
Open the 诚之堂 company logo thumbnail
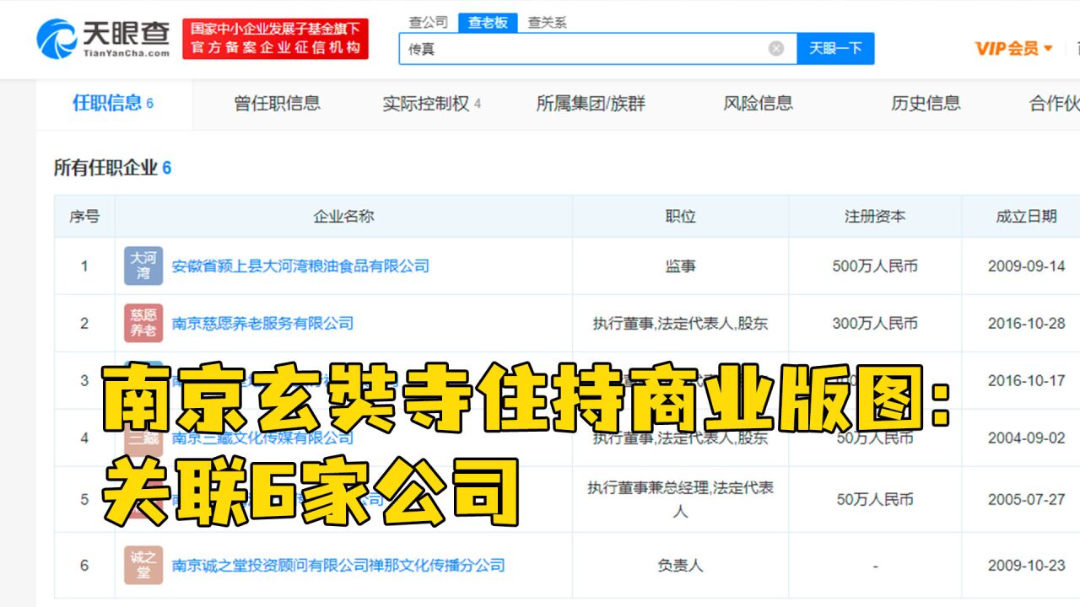(x=143, y=565)
